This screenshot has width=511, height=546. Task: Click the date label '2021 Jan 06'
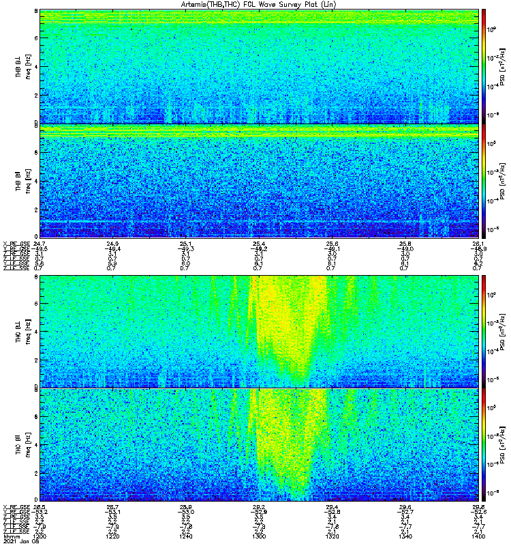coord(21,541)
